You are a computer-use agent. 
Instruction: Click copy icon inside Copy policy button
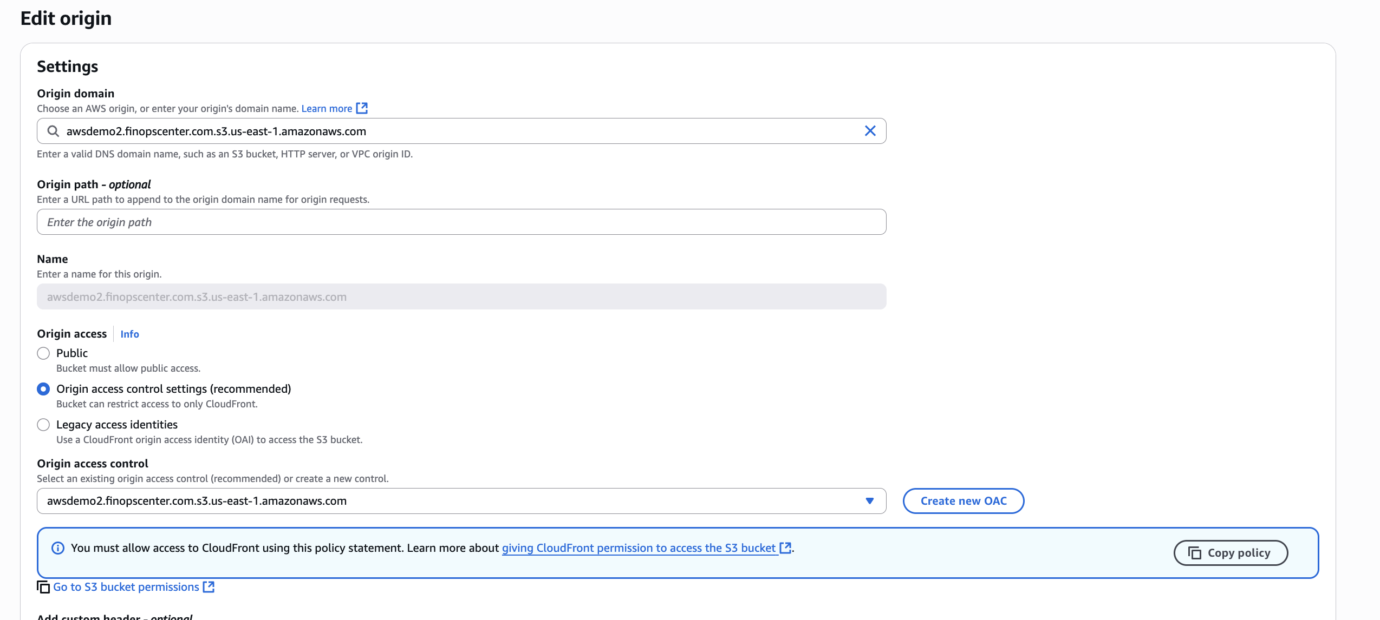(x=1194, y=553)
